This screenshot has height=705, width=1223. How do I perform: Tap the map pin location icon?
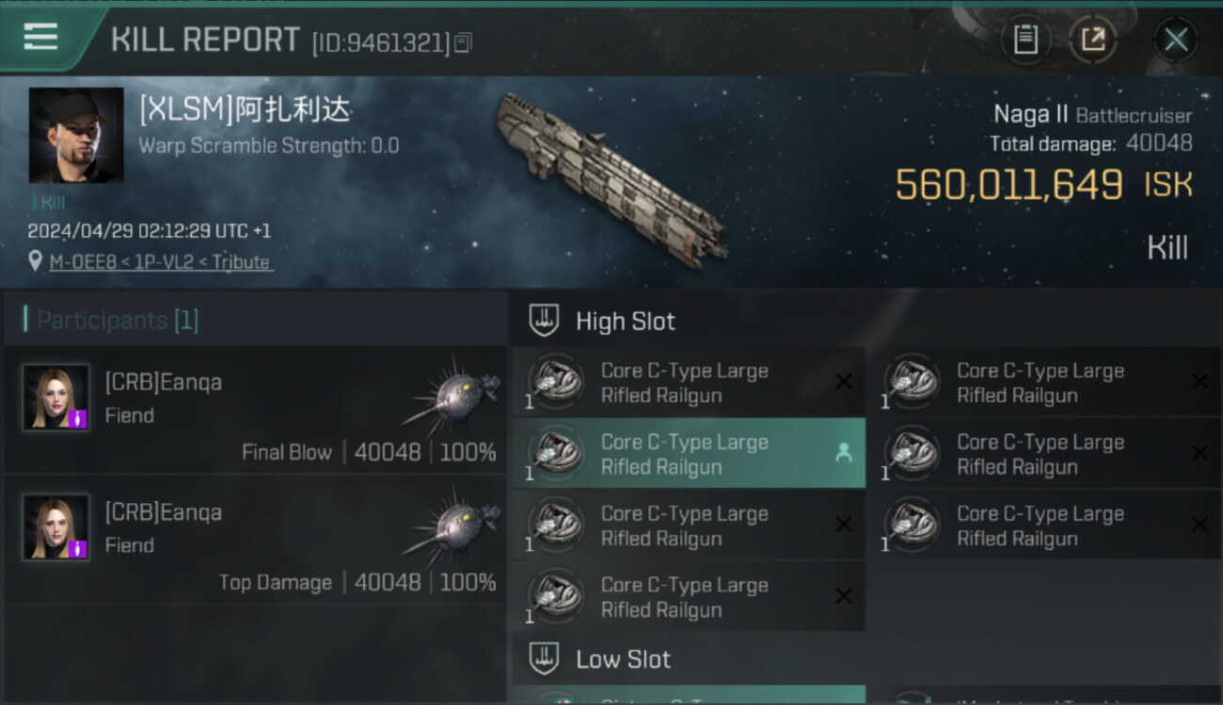36,261
